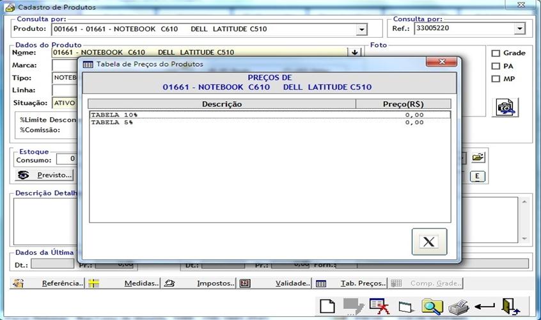Click the description scrollbar down arrow
Viewport: 541px width, 320px height.
[524, 238]
